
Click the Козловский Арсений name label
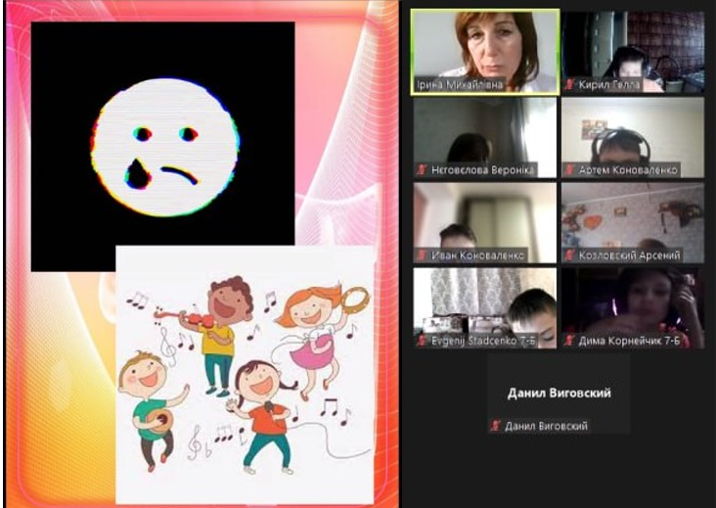(x=630, y=255)
